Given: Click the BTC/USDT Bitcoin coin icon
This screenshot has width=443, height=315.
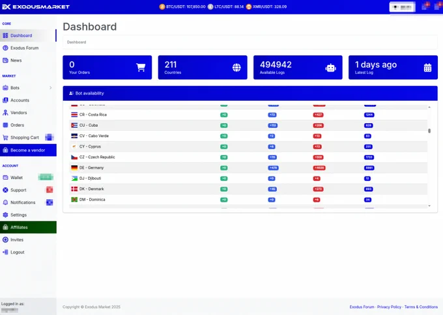Looking at the screenshot, I should pyautogui.click(x=162, y=7).
